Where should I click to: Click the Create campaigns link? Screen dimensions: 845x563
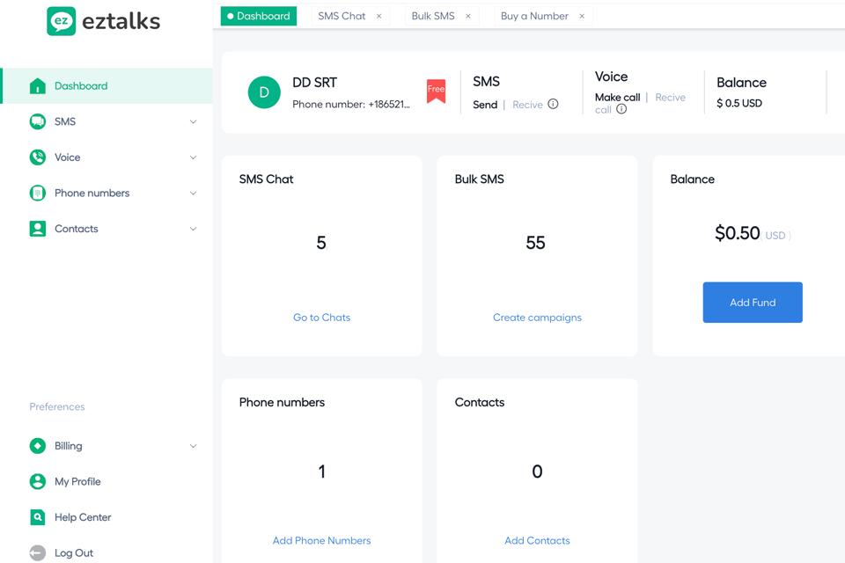pos(537,318)
